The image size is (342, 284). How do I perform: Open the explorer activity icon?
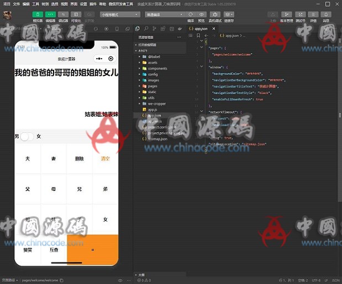point(138,29)
